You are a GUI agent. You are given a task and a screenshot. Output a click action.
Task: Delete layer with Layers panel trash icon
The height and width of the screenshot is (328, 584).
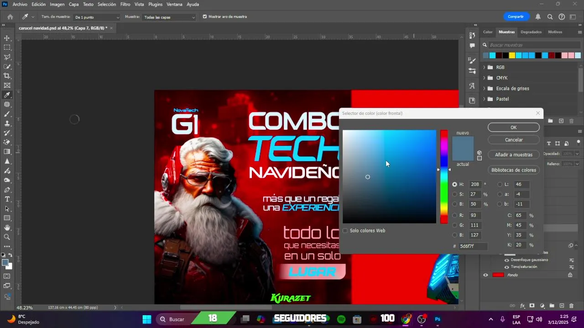click(x=572, y=306)
